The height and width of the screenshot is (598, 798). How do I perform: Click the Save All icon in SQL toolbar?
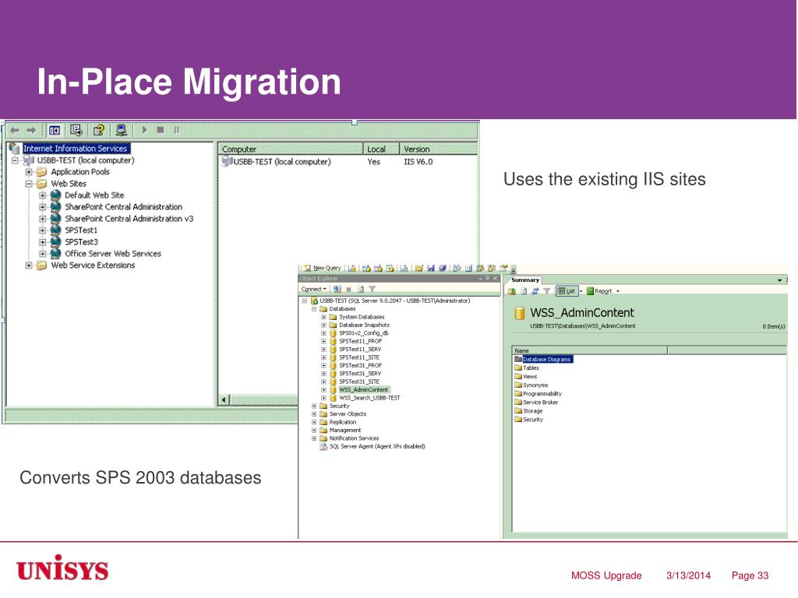[443, 268]
